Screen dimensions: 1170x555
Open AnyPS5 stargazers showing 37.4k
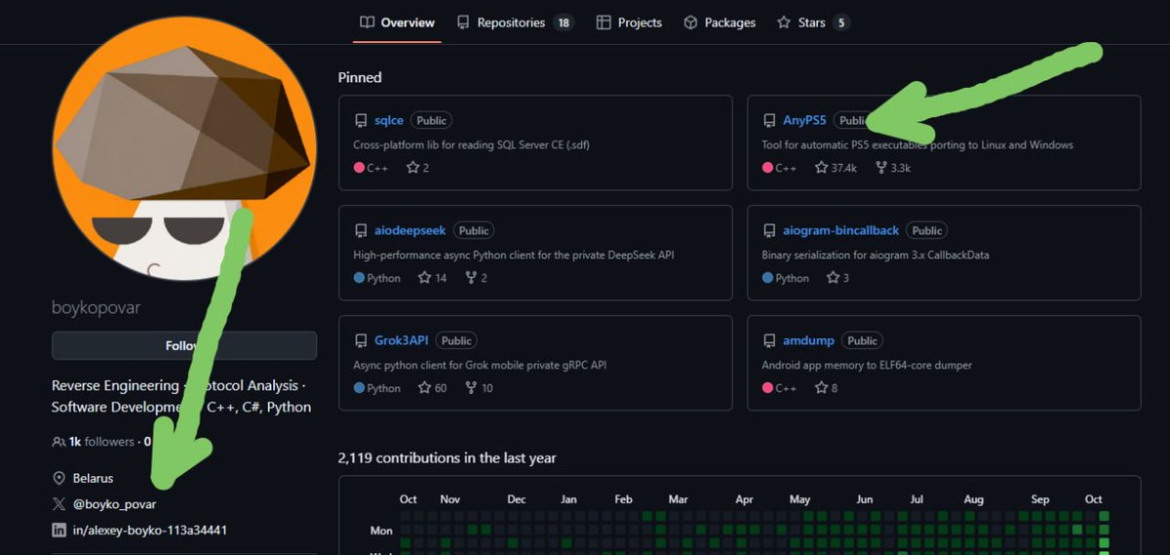click(836, 168)
